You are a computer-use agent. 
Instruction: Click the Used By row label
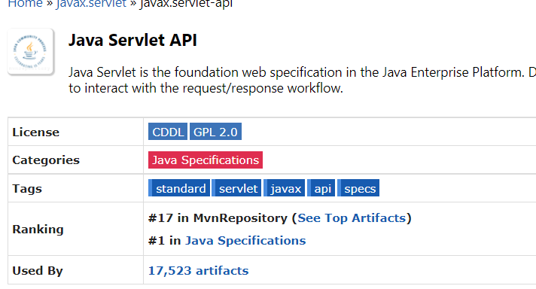[38, 270]
